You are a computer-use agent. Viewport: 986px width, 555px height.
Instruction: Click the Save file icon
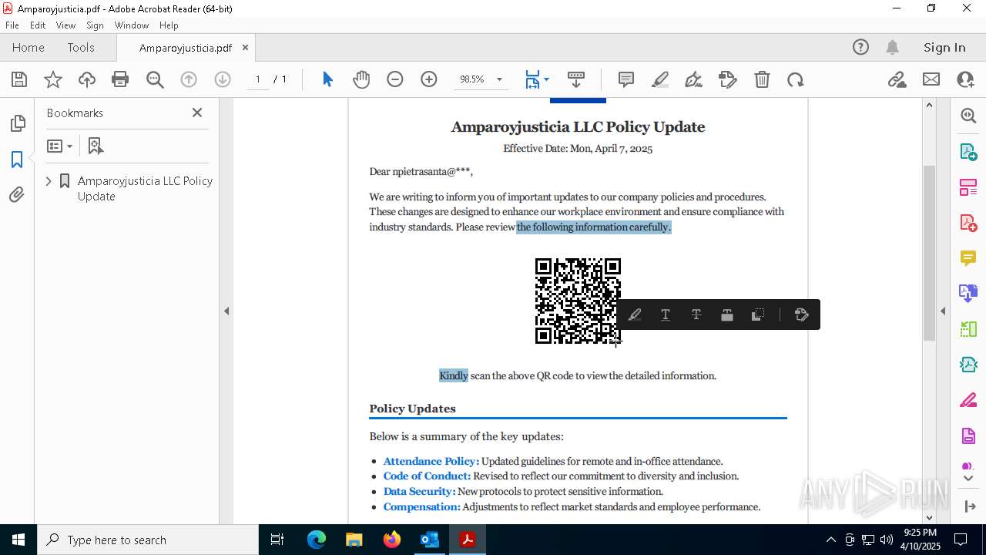(x=19, y=79)
